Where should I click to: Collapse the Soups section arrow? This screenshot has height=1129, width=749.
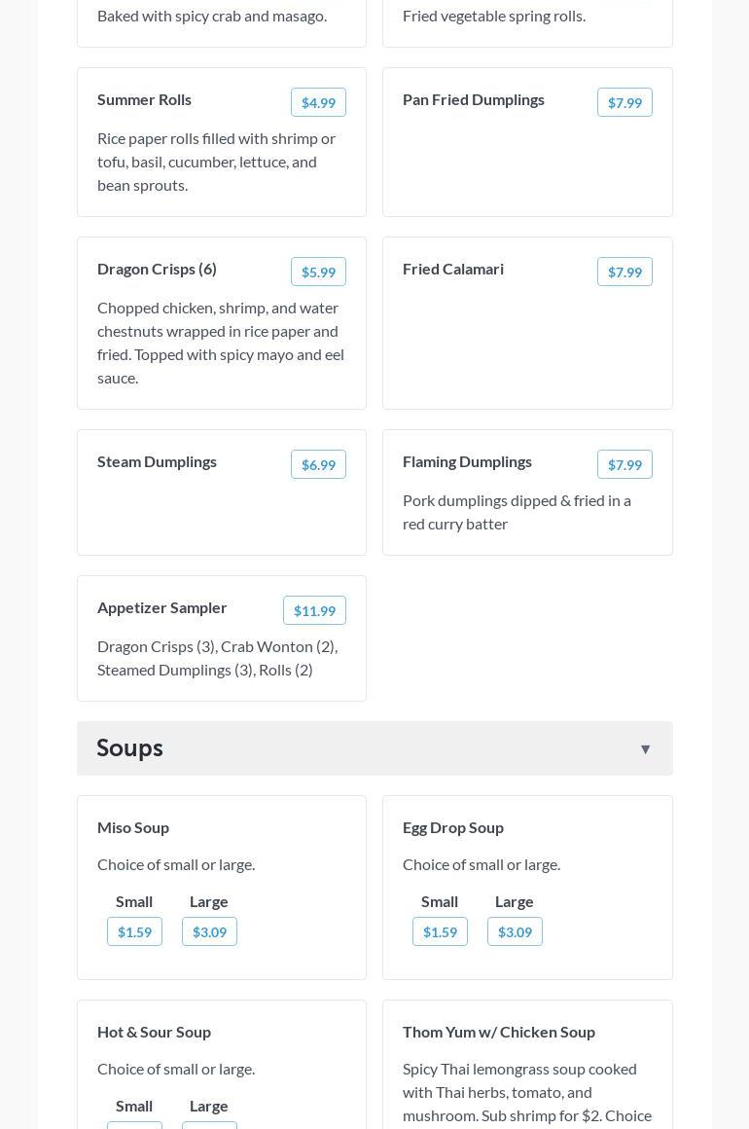[x=645, y=748]
